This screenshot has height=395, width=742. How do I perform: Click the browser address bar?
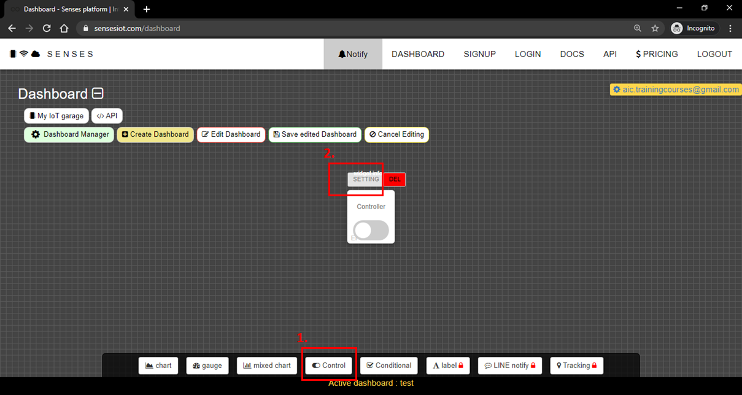(356, 28)
